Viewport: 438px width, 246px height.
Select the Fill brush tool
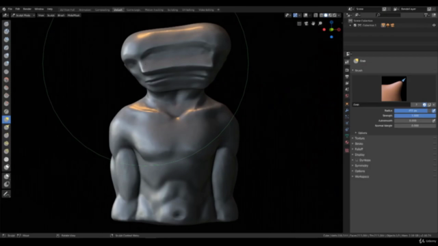pyautogui.click(x=6, y=96)
